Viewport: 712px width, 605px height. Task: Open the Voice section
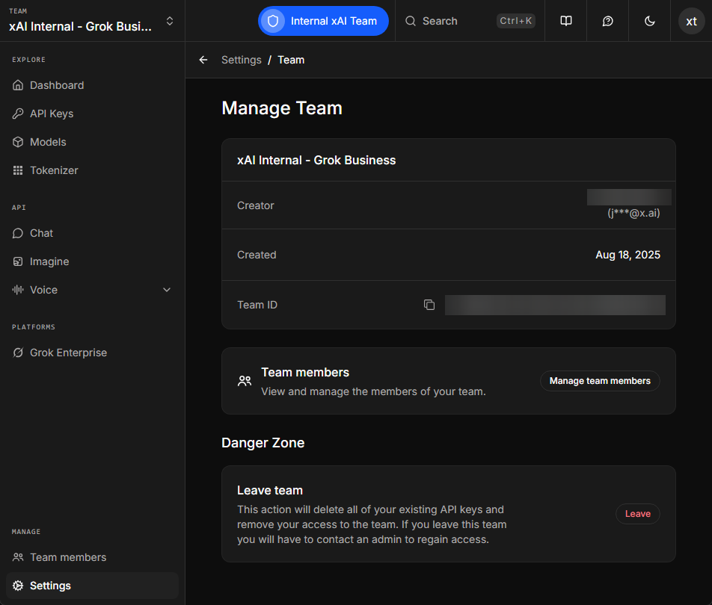point(92,290)
